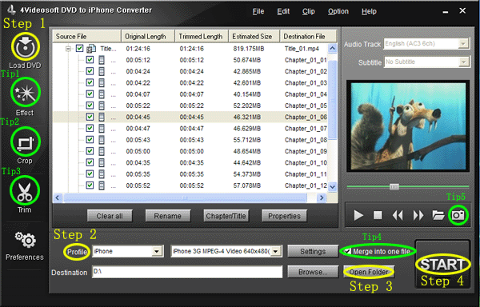480x307 pixels.
Task: Fast forward the preview video
Action: (418, 215)
